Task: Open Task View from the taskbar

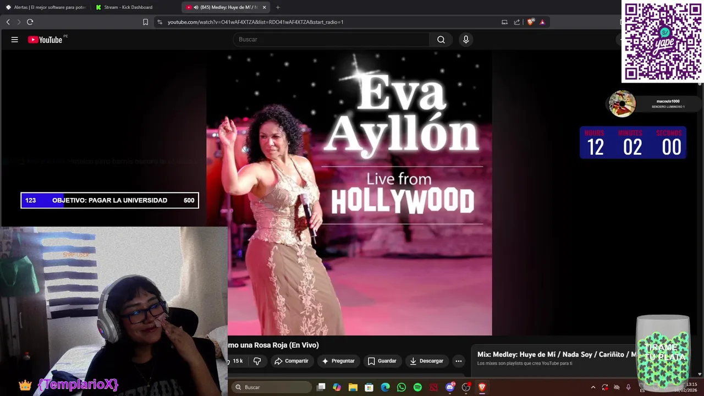Action: coord(321,387)
